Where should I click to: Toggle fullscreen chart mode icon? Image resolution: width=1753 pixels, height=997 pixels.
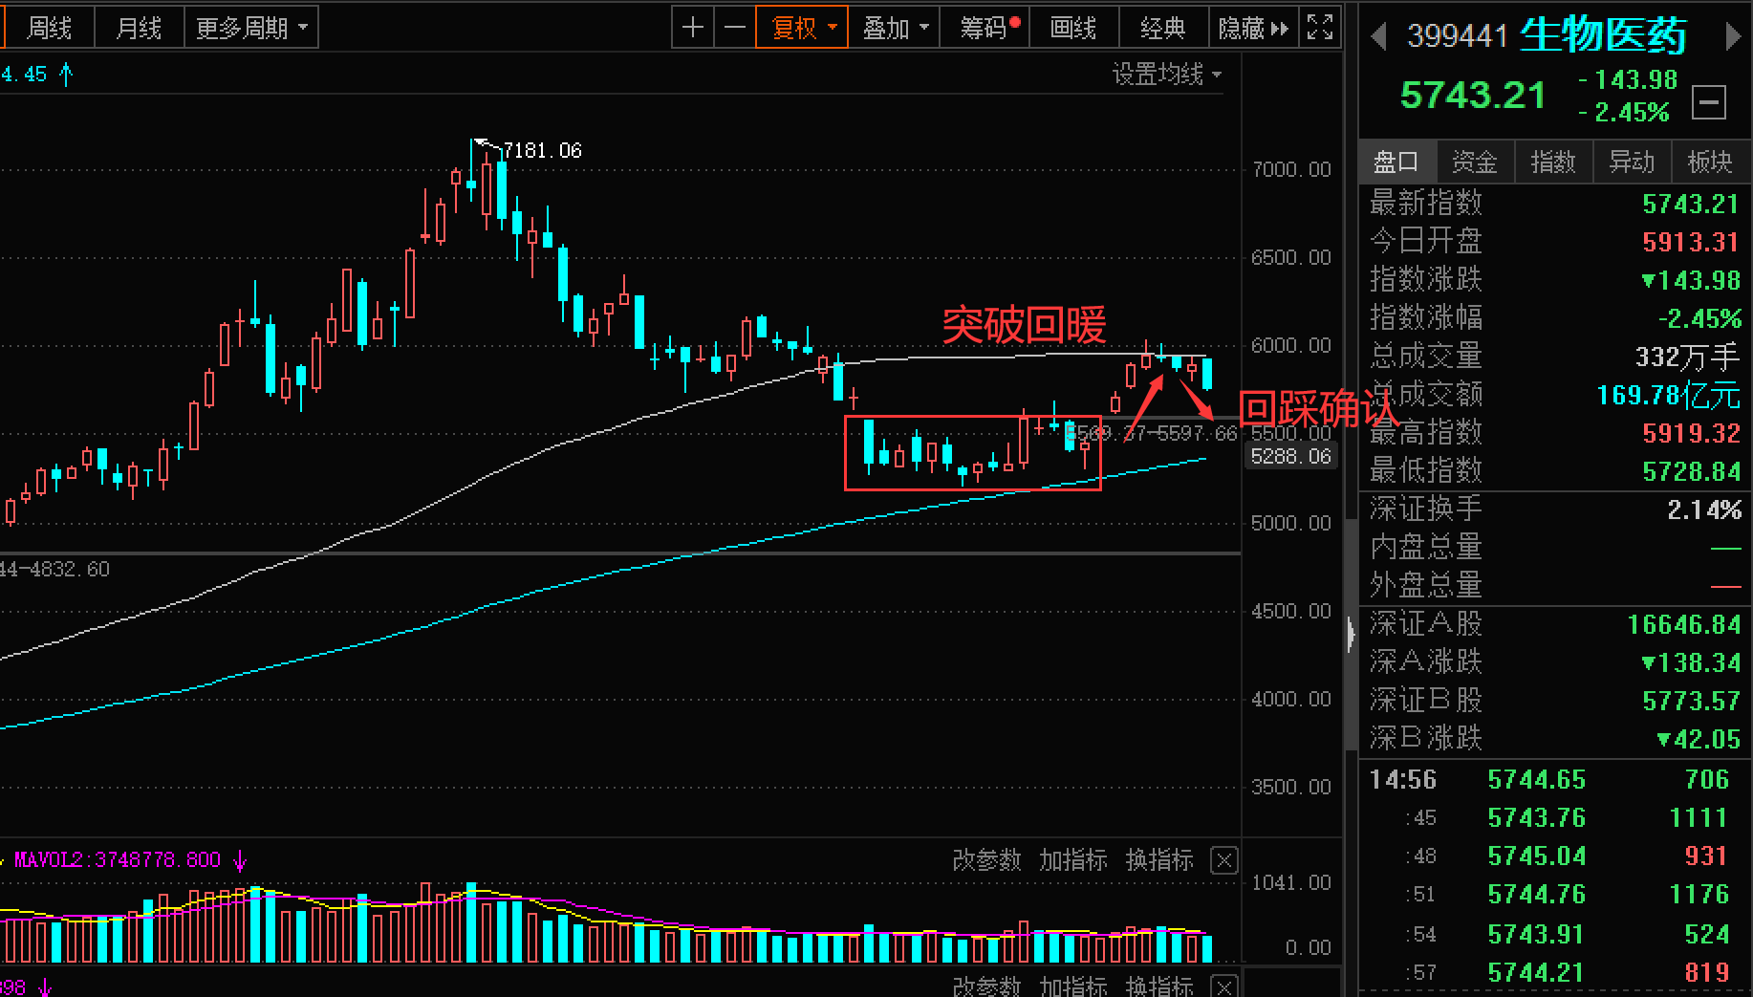pyautogui.click(x=1319, y=28)
